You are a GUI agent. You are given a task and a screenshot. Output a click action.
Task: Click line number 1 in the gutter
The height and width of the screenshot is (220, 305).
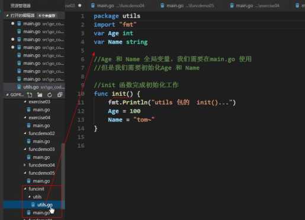82,16
